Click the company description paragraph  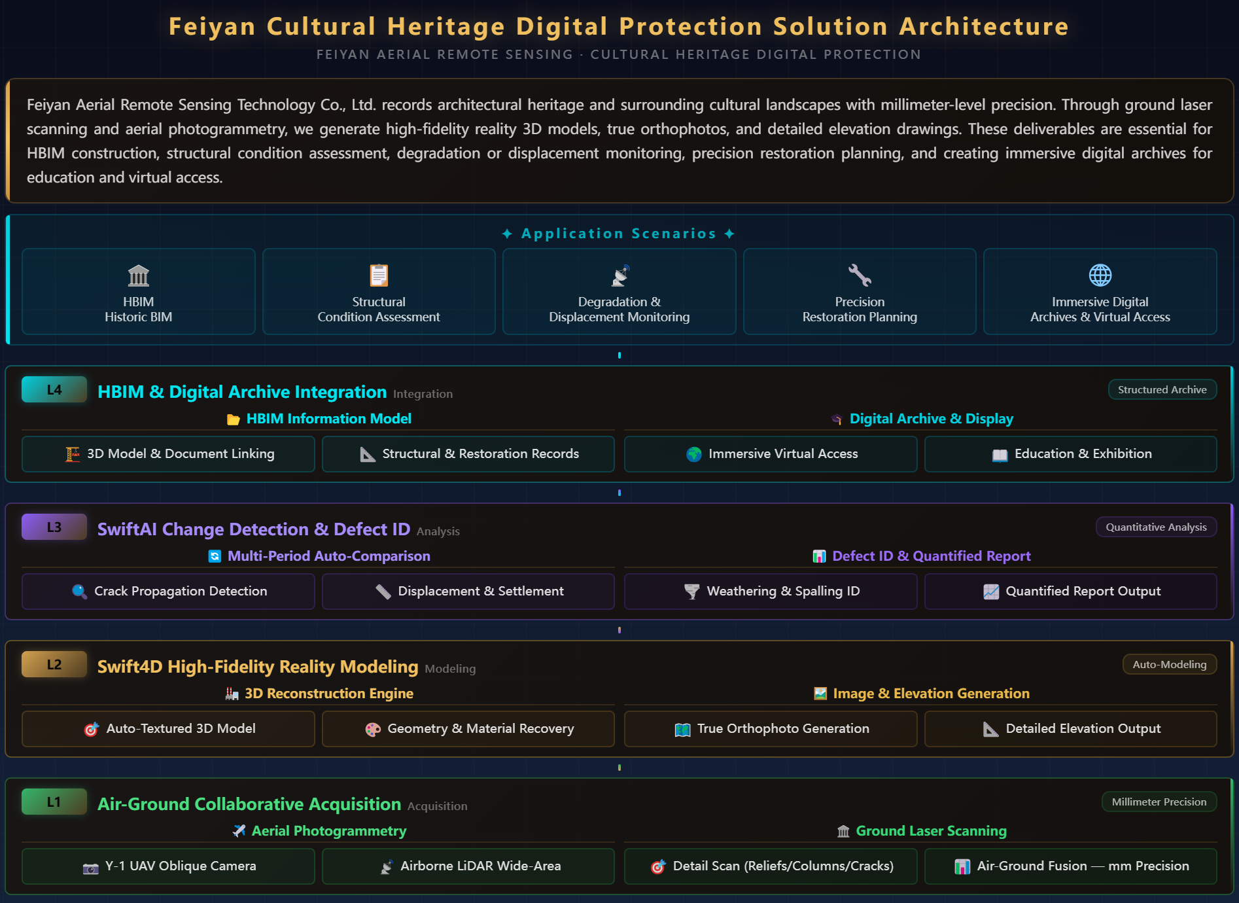click(x=619, y=141)
